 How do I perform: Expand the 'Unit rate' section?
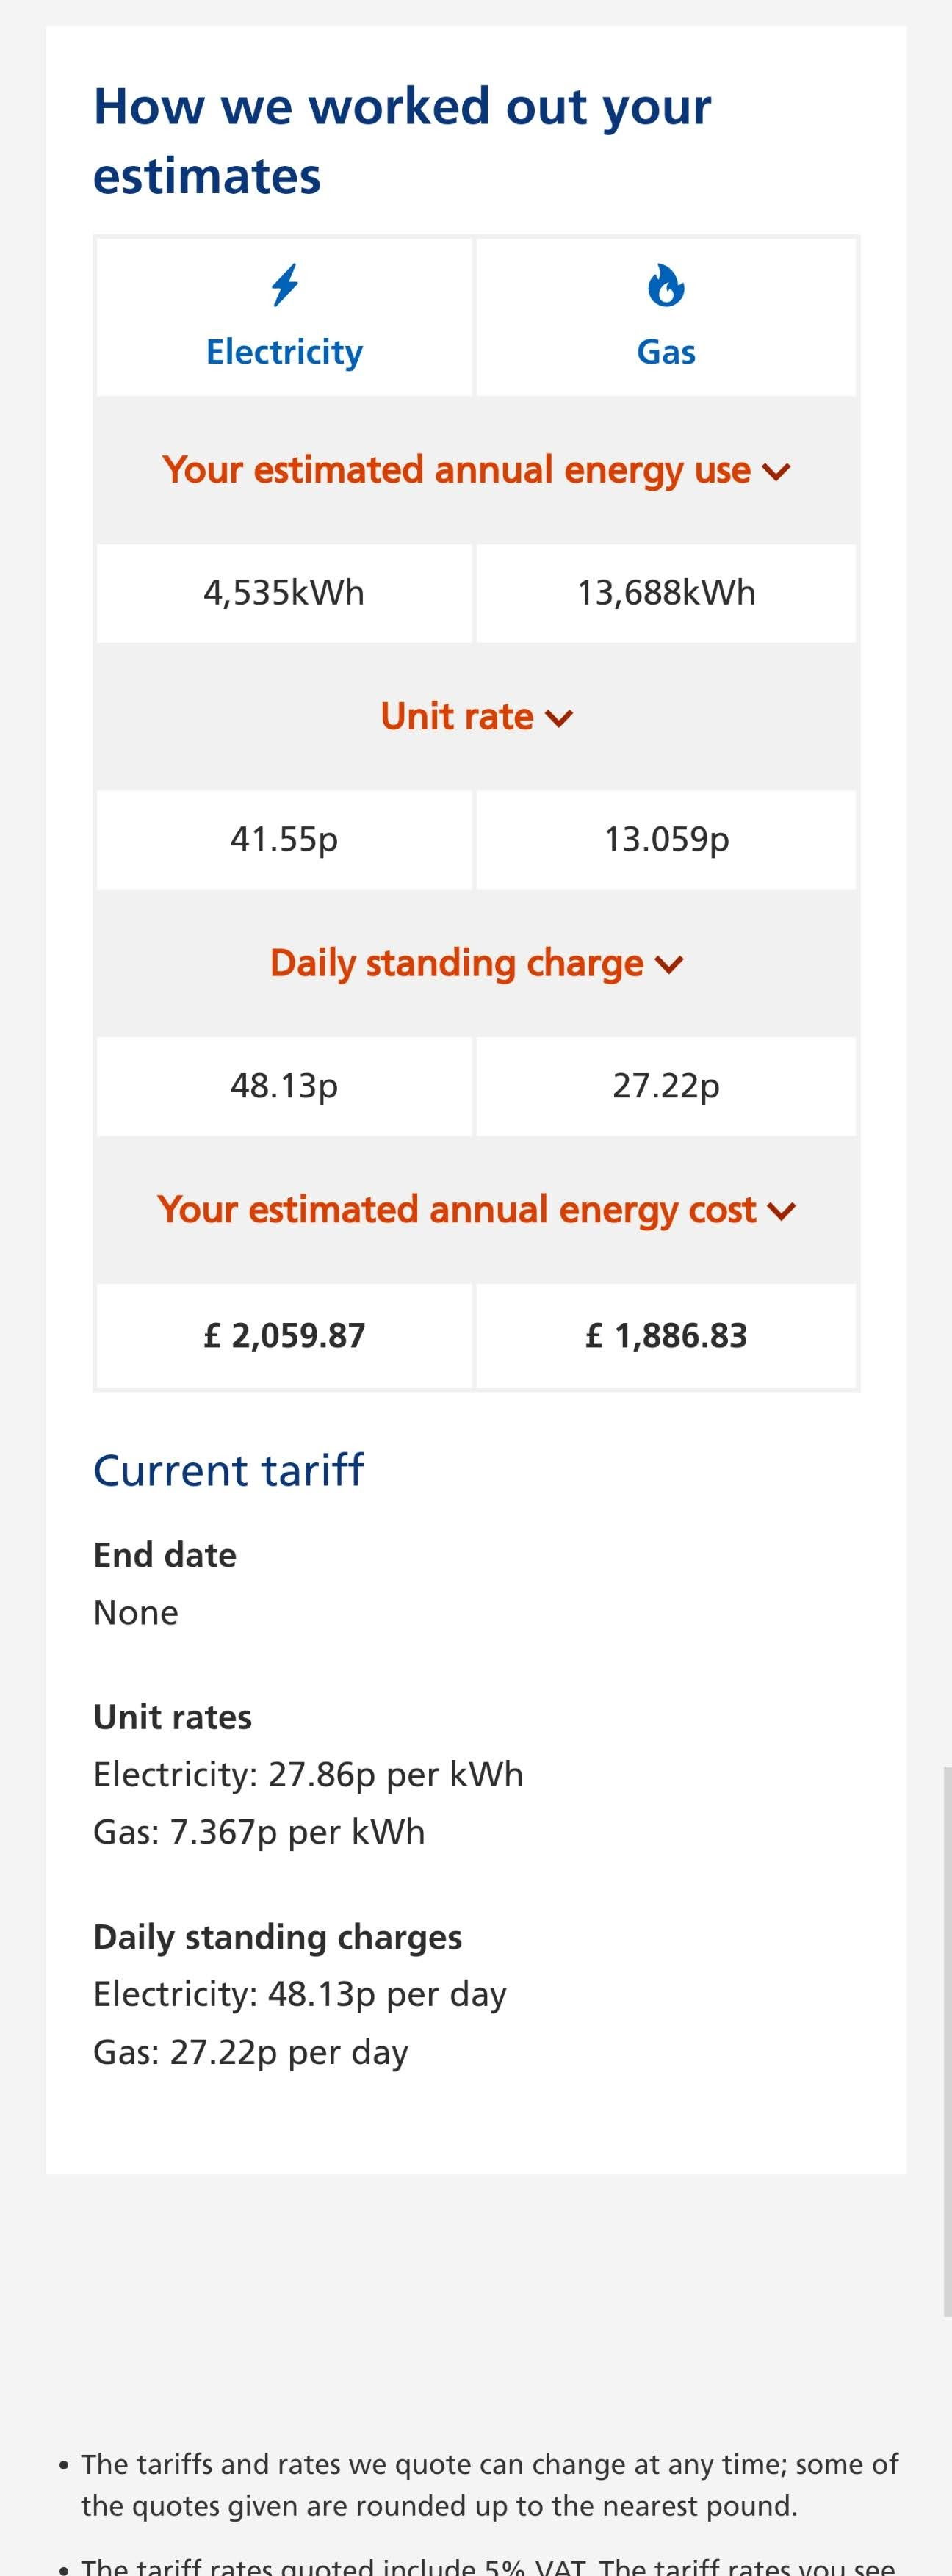476,716
